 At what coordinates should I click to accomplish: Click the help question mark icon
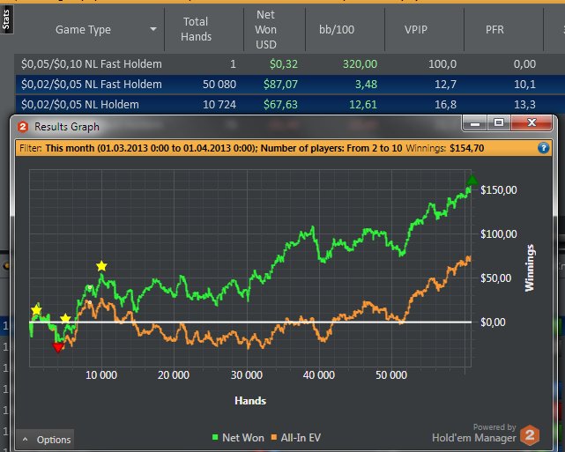point(544,148)
